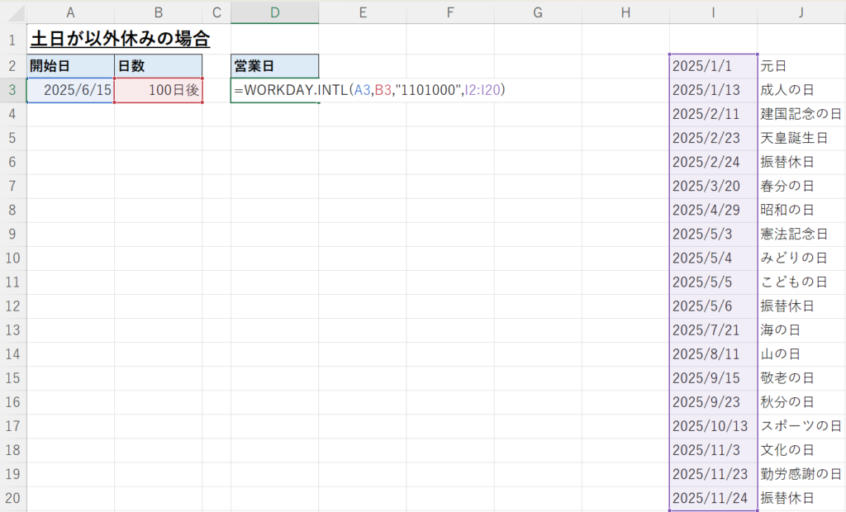846x512 pixels.
Task: Click the 営業日 header cell
Action: click(274, 66)
